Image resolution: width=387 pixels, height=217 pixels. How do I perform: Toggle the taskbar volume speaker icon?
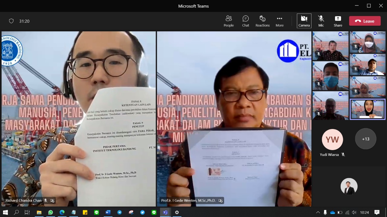point(354,212)
